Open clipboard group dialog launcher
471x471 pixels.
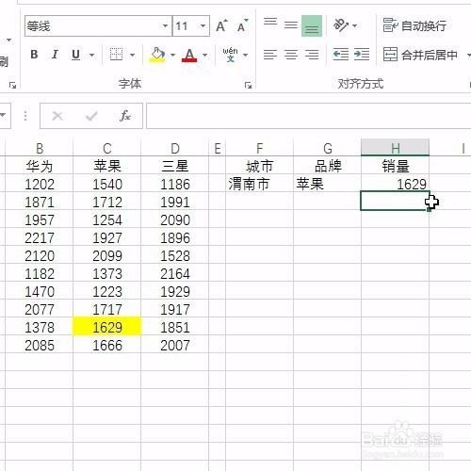[12, 85]
